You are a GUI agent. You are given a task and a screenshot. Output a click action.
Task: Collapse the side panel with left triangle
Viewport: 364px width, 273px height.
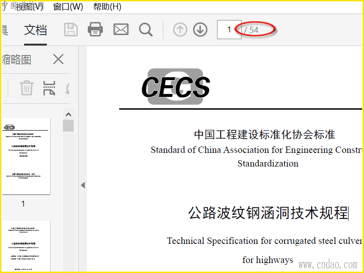pos(83,185)
